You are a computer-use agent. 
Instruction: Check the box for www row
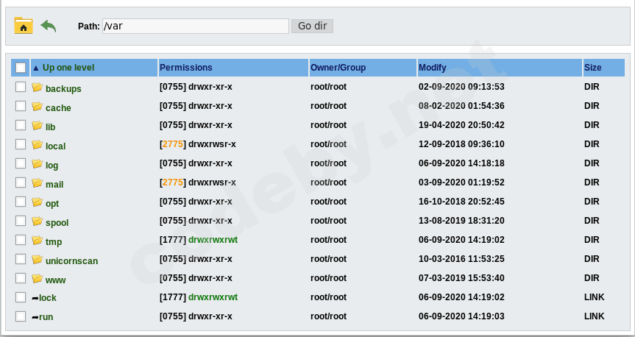coord(21,278)
